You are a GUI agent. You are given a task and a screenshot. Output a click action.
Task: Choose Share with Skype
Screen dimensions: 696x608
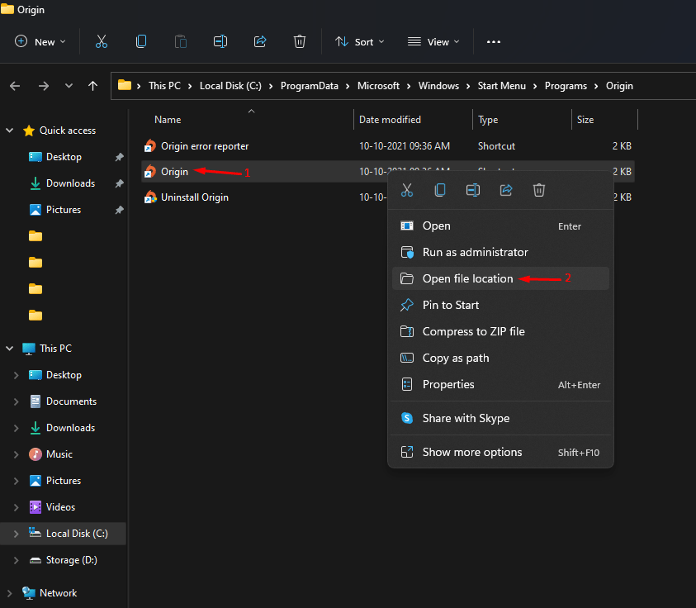(500, 418)
